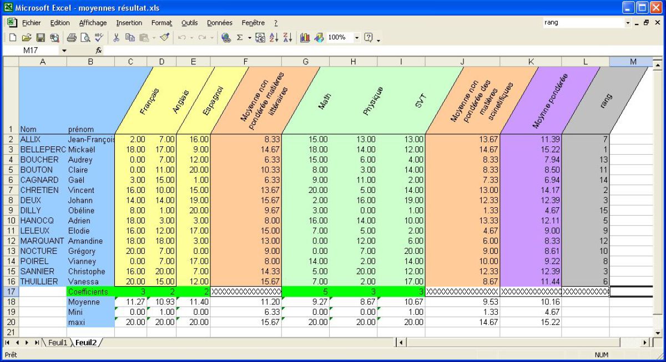This screenshot has width=666, height=362.
Task: Print the sheet using the printer icon
Action: pos(72,38)
